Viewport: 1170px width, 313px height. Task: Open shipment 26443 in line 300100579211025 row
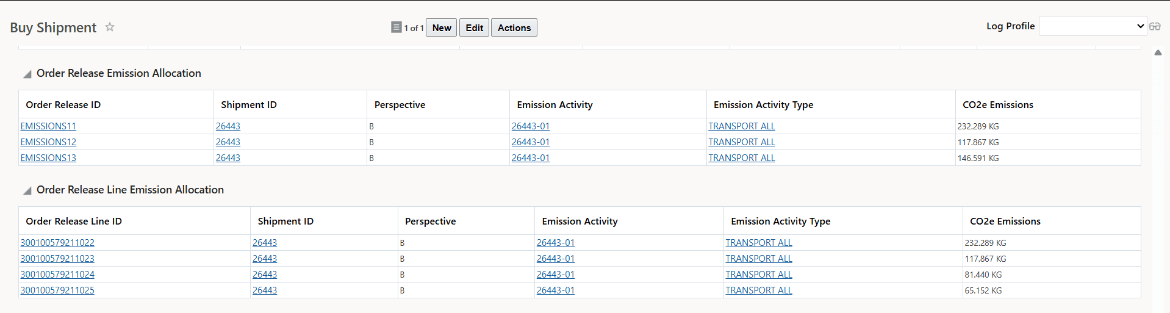coord(265,290)
